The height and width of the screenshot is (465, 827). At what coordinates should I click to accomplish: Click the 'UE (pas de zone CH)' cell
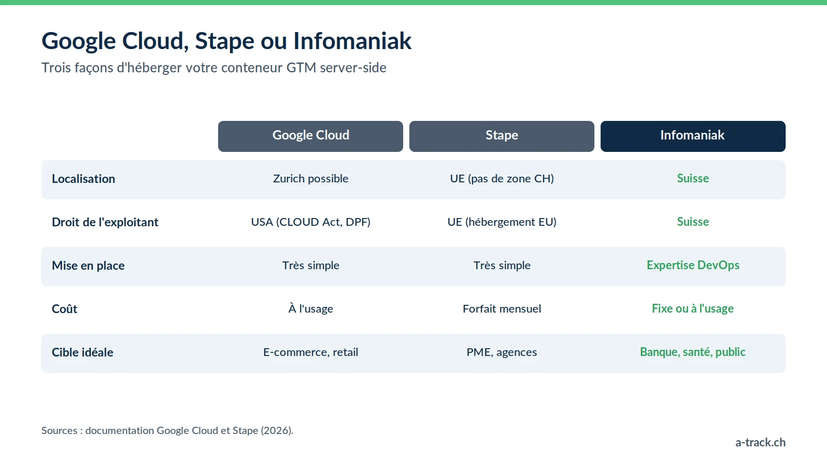(x=502, y=179)
